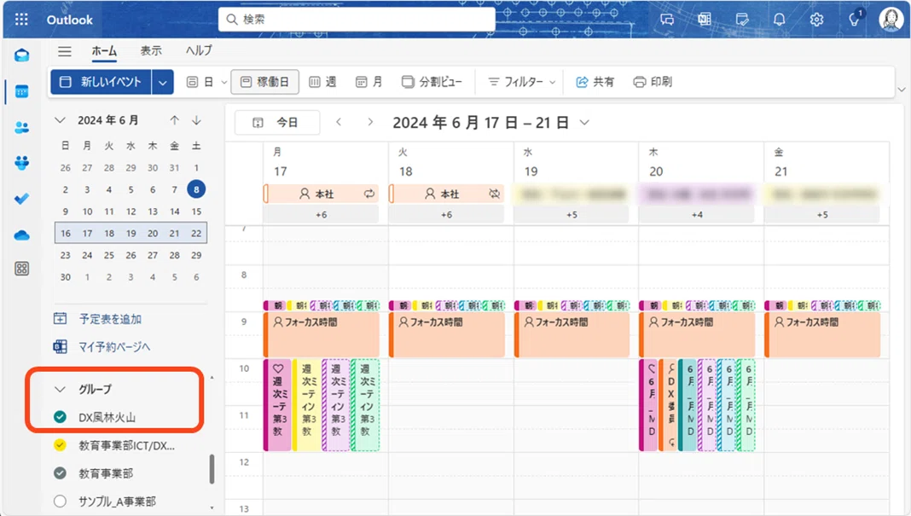Click the Add calendar icon

pyautogui.click(x=60, y=318)
